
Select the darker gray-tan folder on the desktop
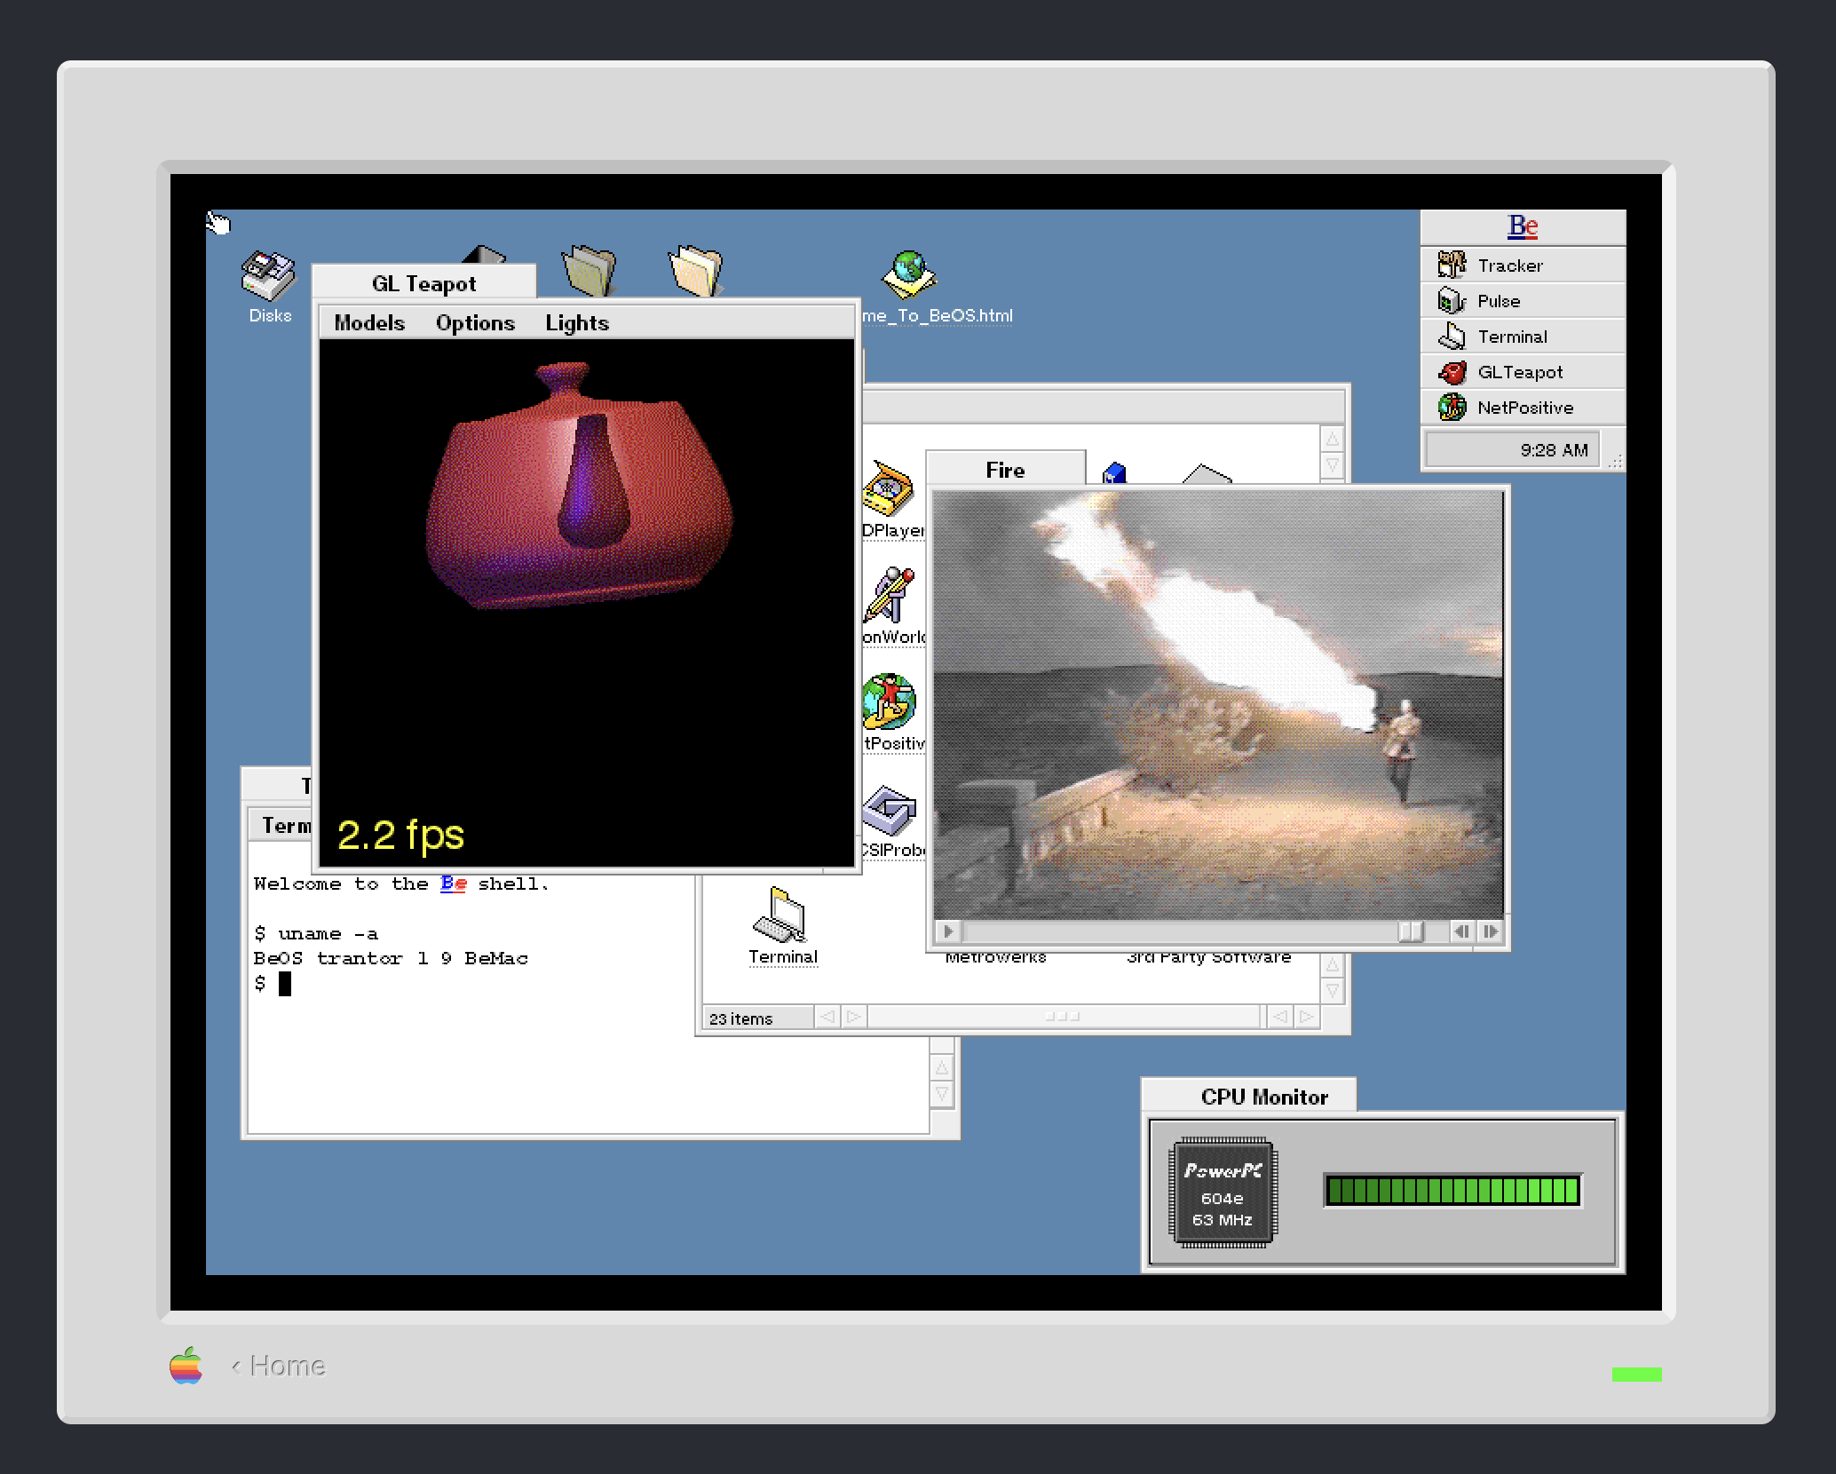click(589, 269)
